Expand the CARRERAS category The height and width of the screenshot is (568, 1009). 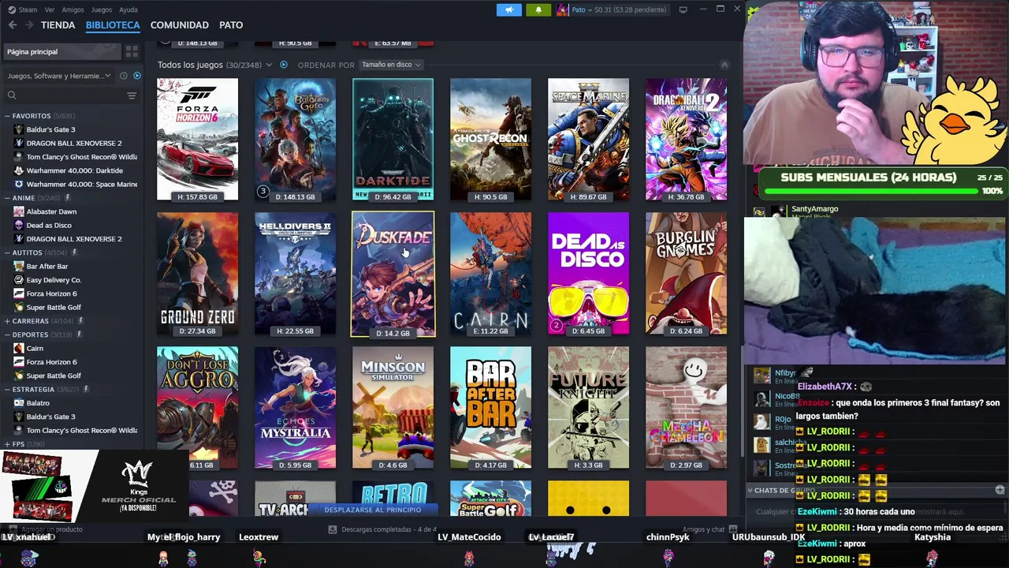(x=7, y=321)
